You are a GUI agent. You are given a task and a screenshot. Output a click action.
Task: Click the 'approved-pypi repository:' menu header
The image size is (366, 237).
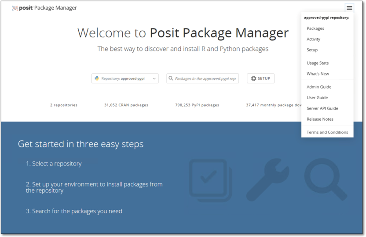click(x=326, y=18)
